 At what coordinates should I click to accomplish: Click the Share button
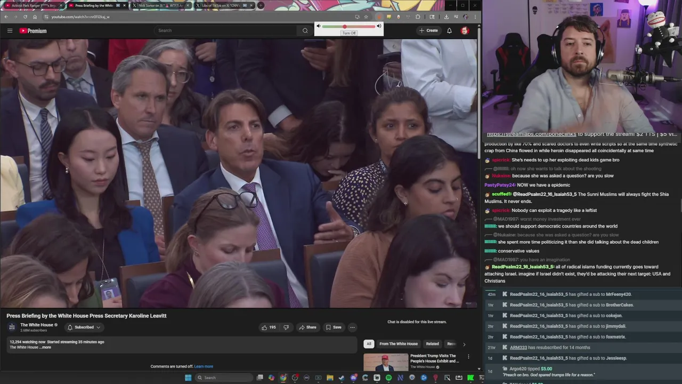(x=307, y=327)
